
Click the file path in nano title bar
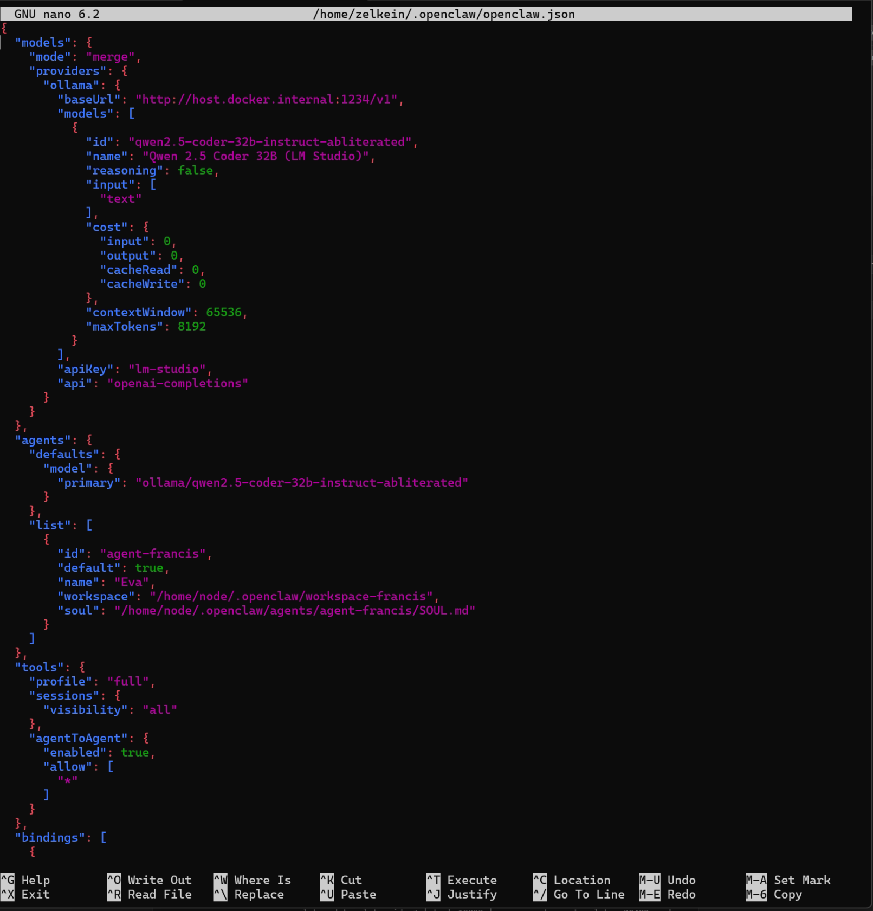tap(444, 14)
